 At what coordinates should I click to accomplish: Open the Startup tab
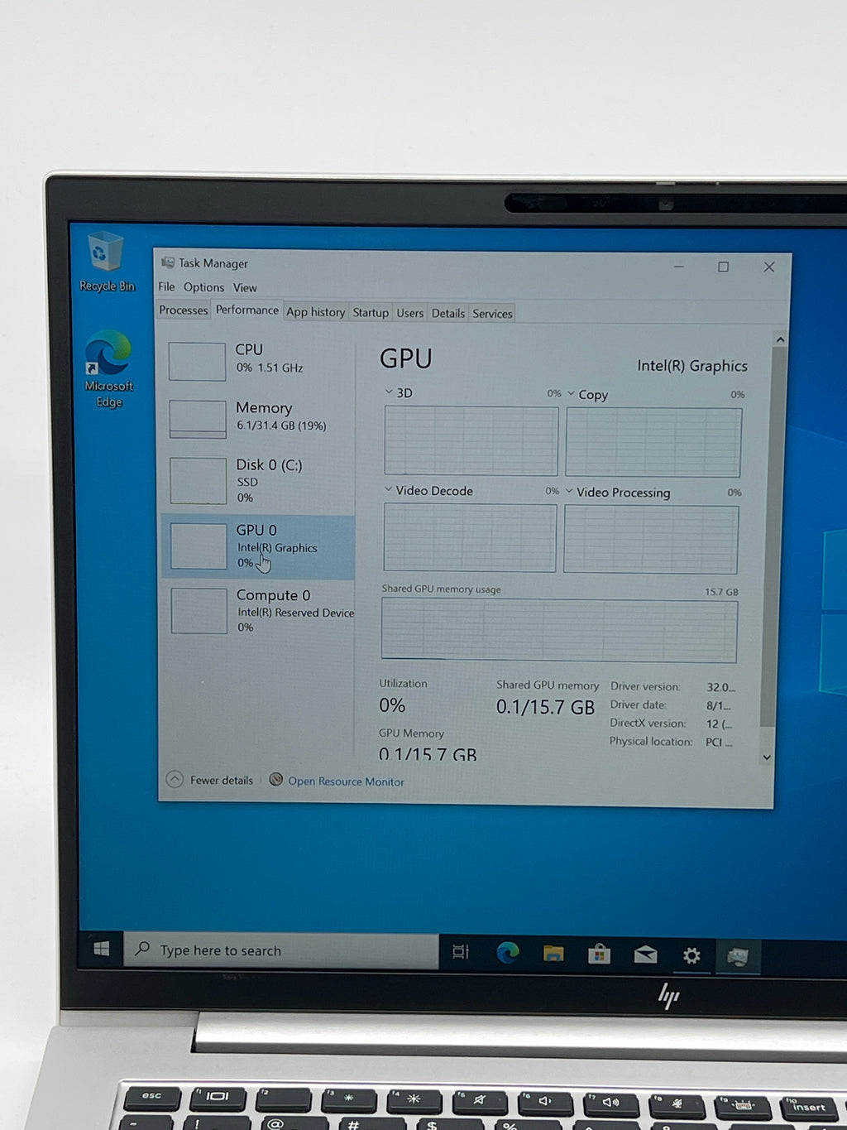(x=371, y=312)
